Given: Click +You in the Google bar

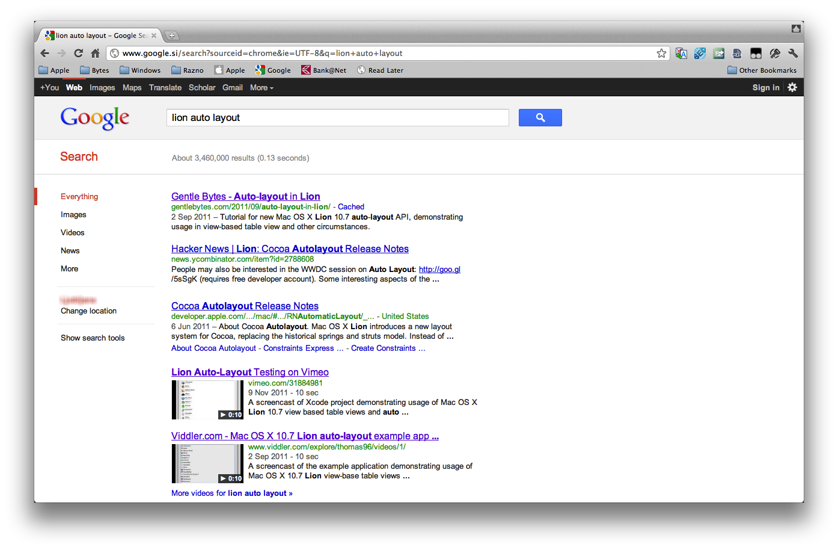Looking at the screenshot, I should click(49, 88).
